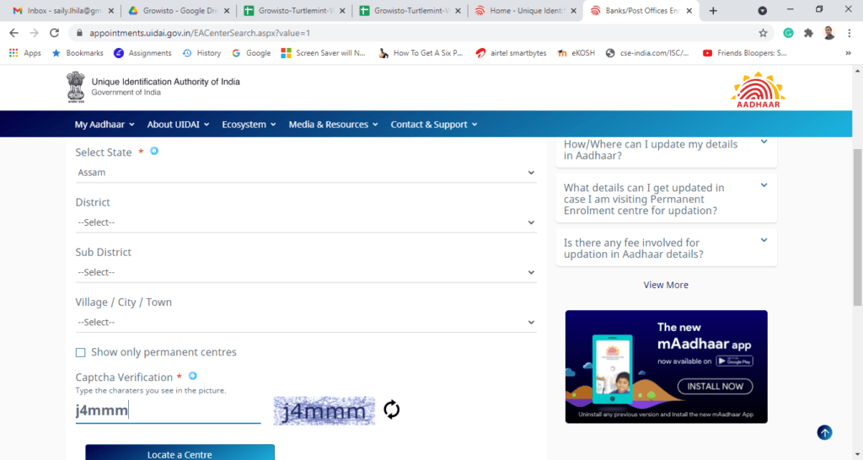Click the scroll-to-top arrow icon

(x=824, y=432)
